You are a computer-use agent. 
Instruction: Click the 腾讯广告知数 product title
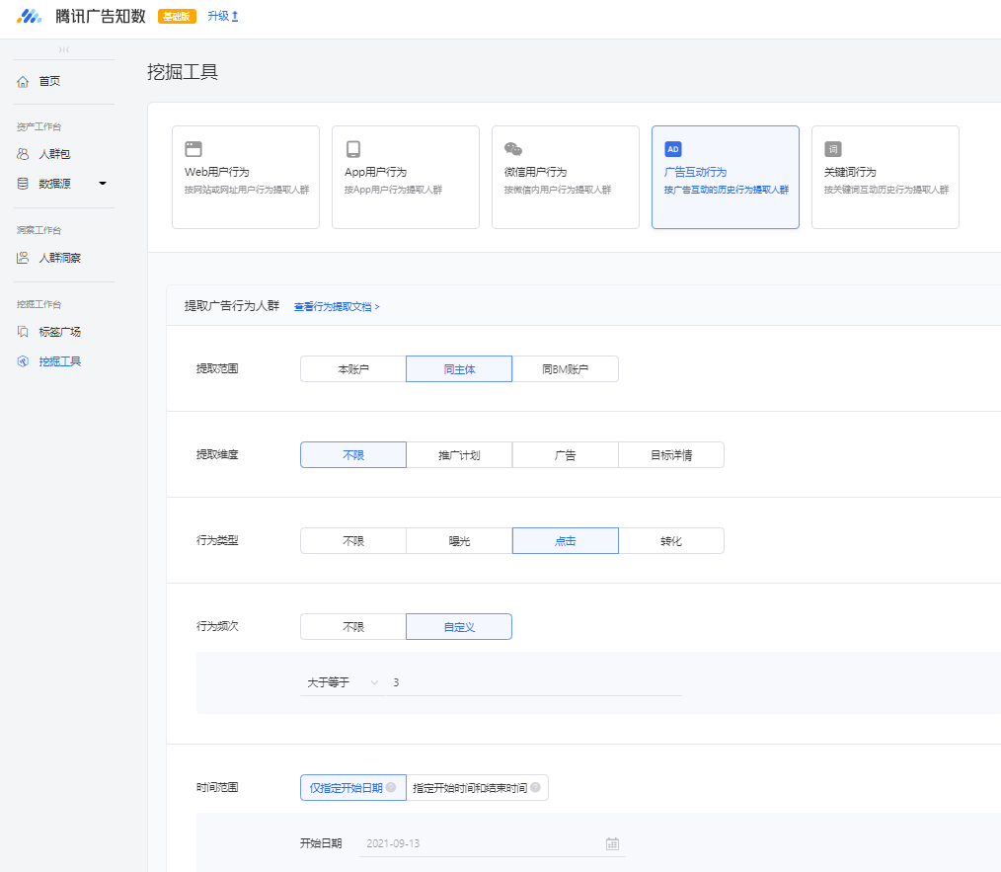pos(101,16)
